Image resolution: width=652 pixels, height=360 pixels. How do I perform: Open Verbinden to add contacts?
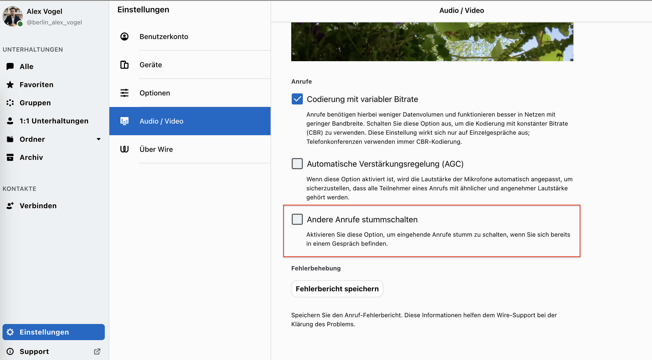(54, 206)
